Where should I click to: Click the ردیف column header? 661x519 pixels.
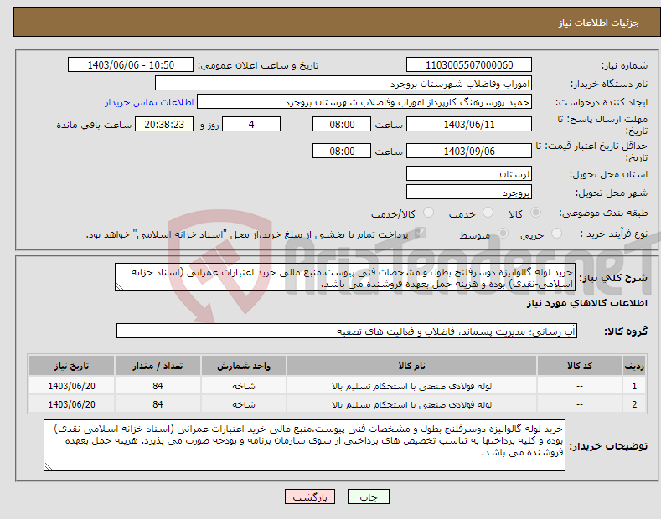(634, 366)
